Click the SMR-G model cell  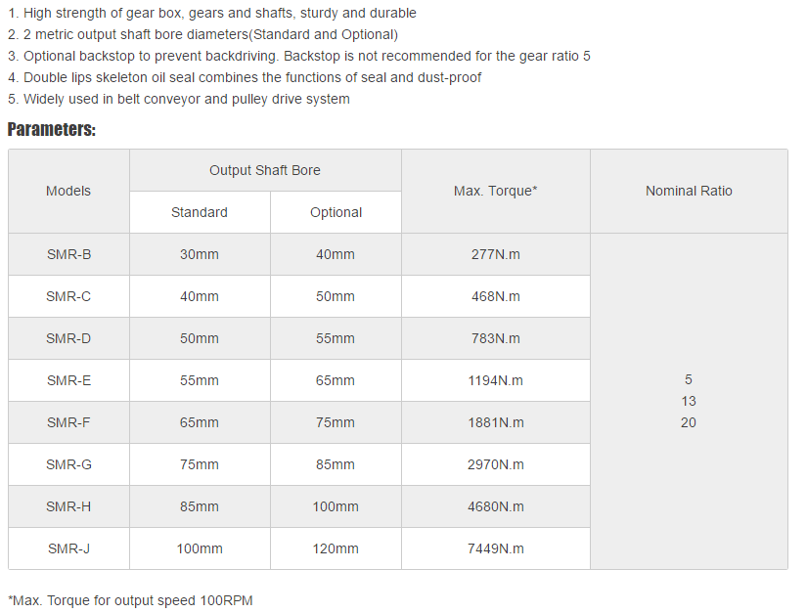[68, 464]
